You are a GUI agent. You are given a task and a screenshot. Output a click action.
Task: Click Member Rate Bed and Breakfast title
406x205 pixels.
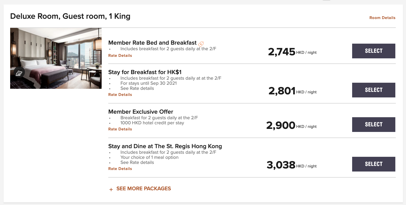pyautogui.click(x=152, y=43)
